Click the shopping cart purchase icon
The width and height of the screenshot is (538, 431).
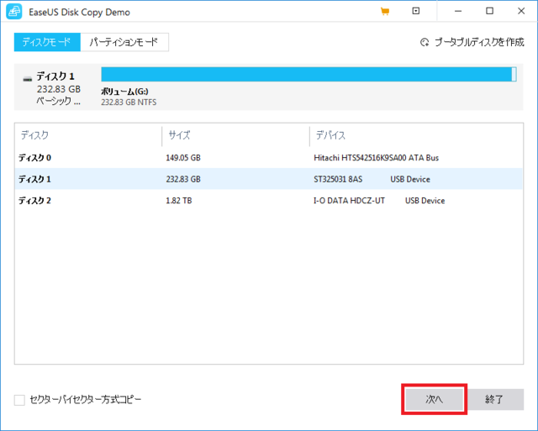[x=385, y=12]
